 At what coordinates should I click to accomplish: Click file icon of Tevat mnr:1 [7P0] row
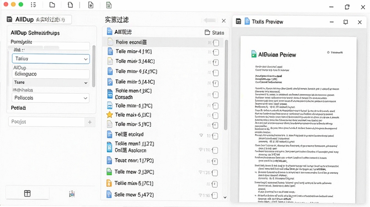(109, 160)
